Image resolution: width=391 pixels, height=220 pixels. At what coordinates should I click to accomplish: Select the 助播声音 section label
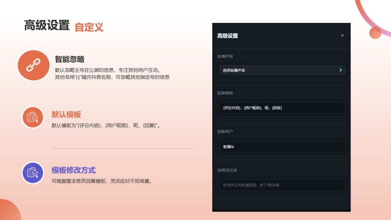225,57
